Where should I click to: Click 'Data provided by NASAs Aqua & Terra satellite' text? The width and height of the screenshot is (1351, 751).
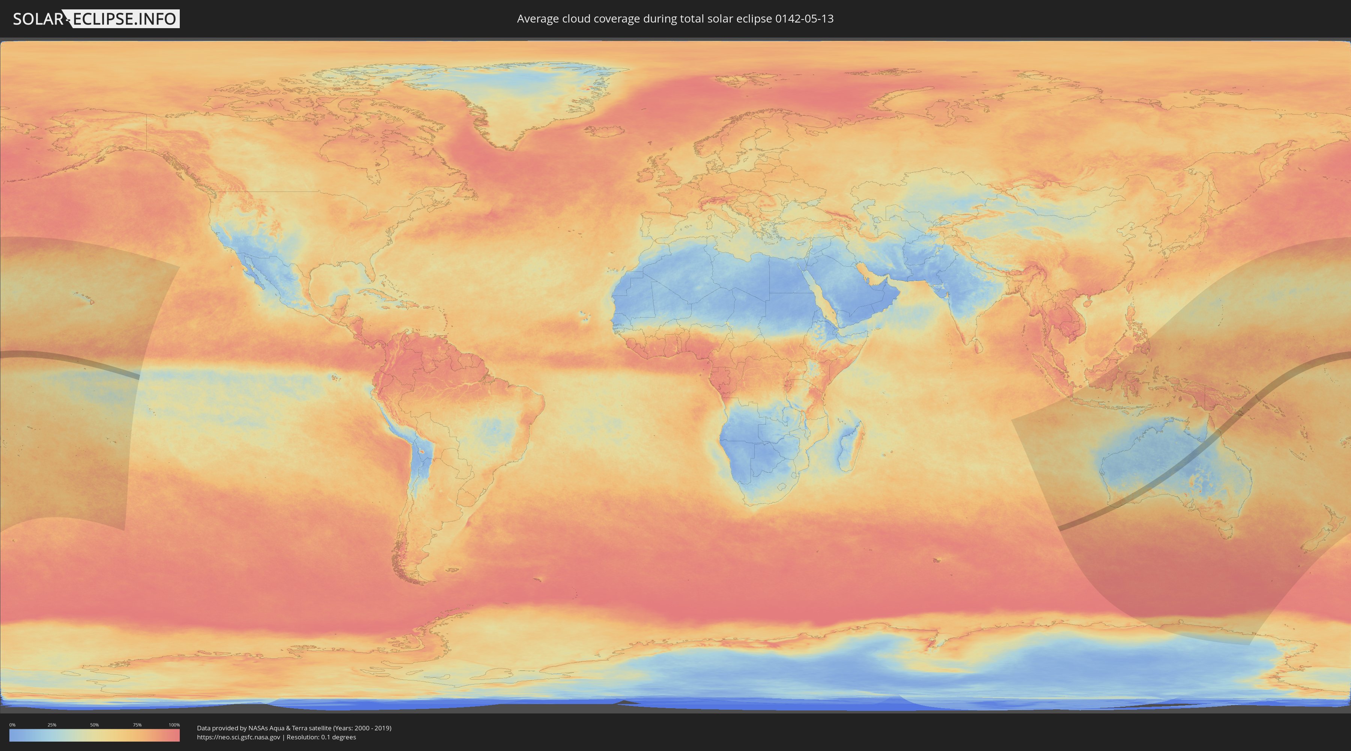(x=264, y=728)
